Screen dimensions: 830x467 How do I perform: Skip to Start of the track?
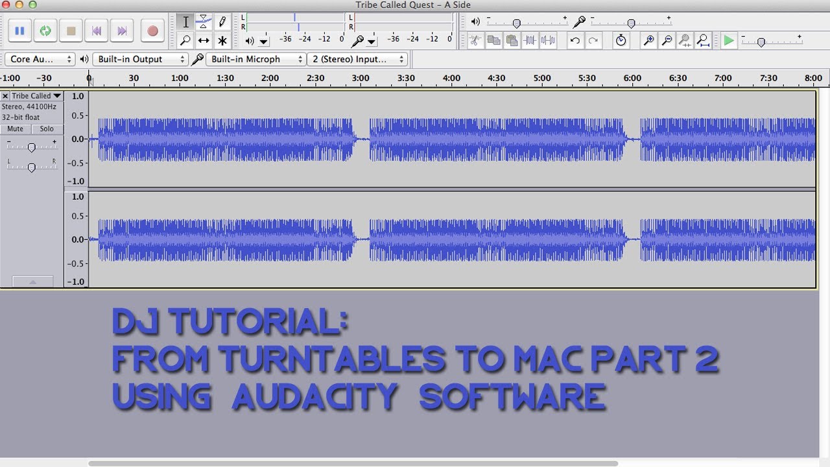(x=97, y=30)
